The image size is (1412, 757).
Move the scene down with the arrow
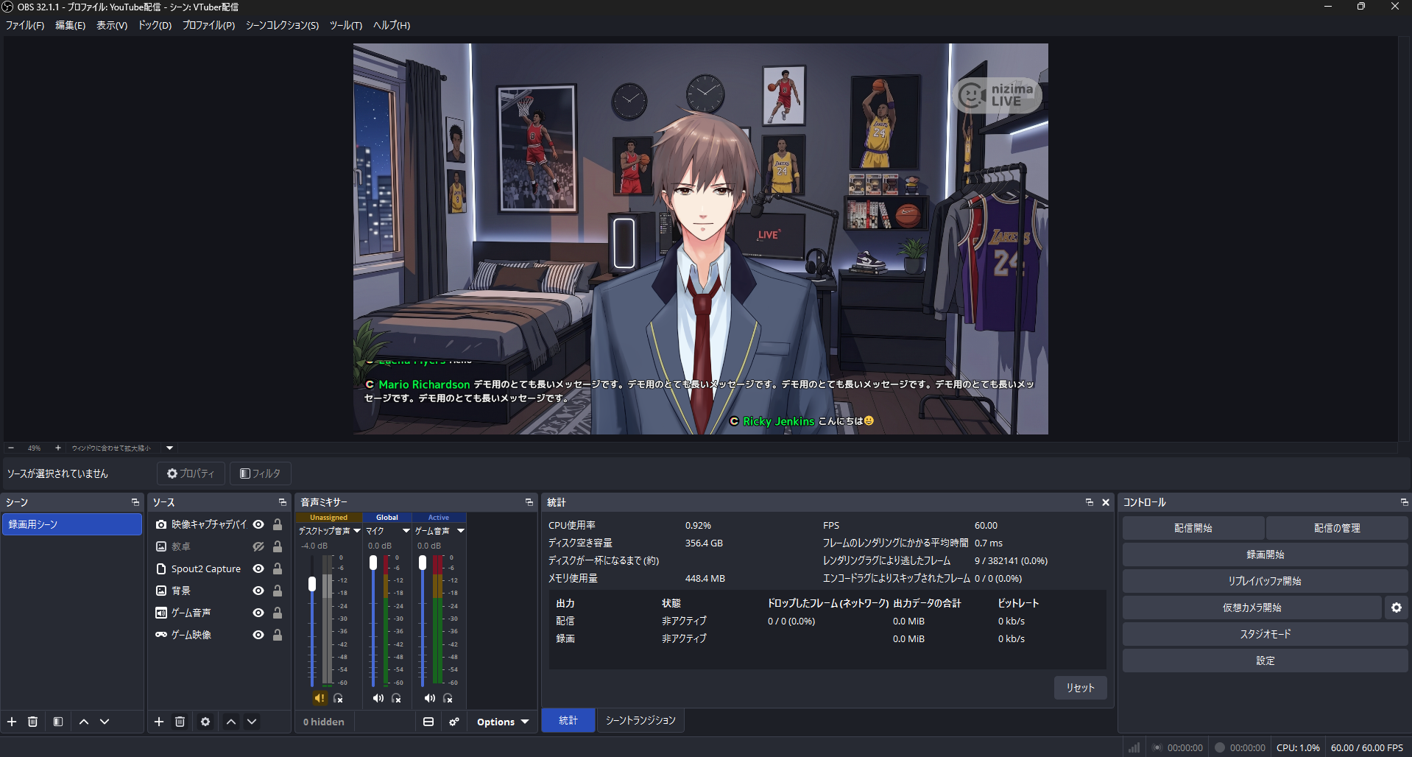[105, 722]
